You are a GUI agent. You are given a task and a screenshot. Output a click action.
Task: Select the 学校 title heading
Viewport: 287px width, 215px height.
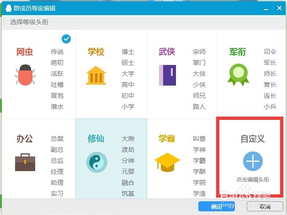[x=96, y=52]
